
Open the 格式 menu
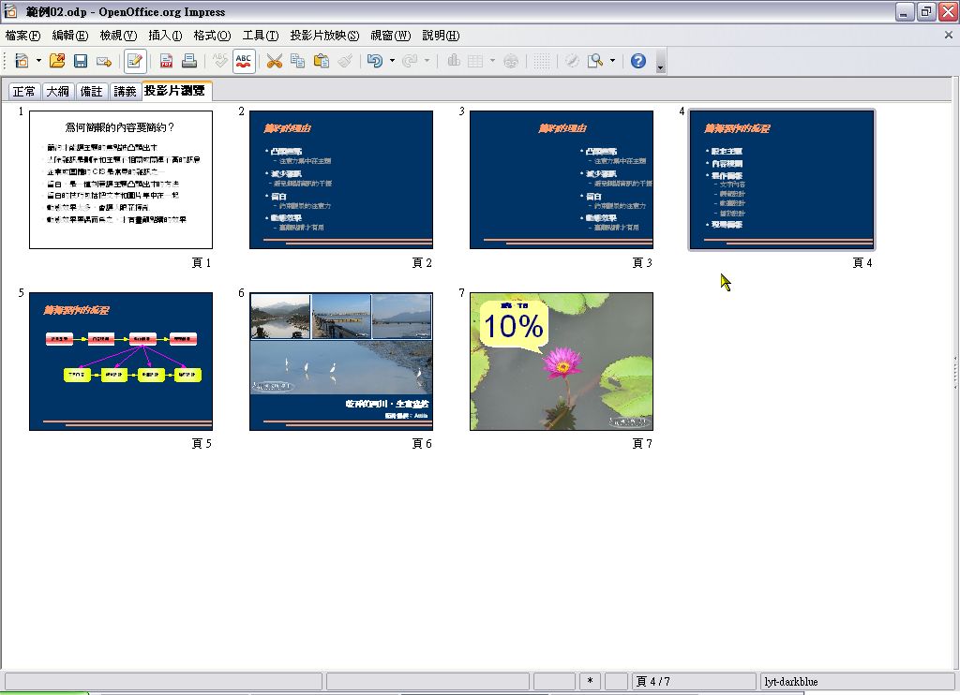212,36
